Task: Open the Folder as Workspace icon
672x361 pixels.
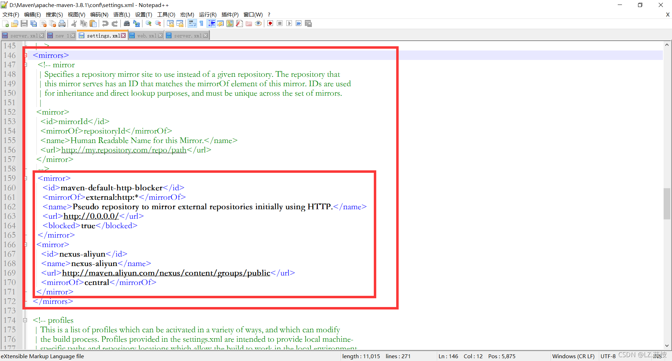Action: (249, 23)
